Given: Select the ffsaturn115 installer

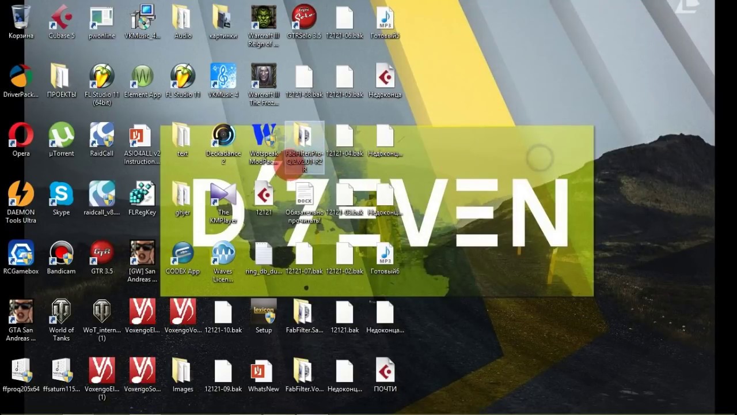Looking at the screenshot, I should click(x=61, y=375).
